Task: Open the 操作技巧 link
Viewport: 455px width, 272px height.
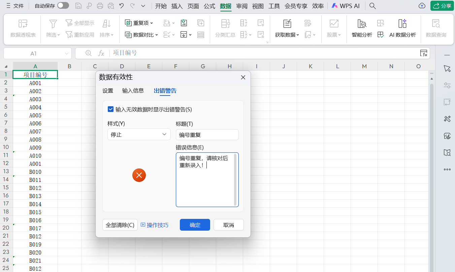Action: coord(155,225)
